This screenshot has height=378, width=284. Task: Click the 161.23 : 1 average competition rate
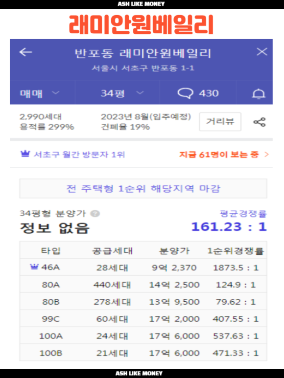(x=229, y=227)
